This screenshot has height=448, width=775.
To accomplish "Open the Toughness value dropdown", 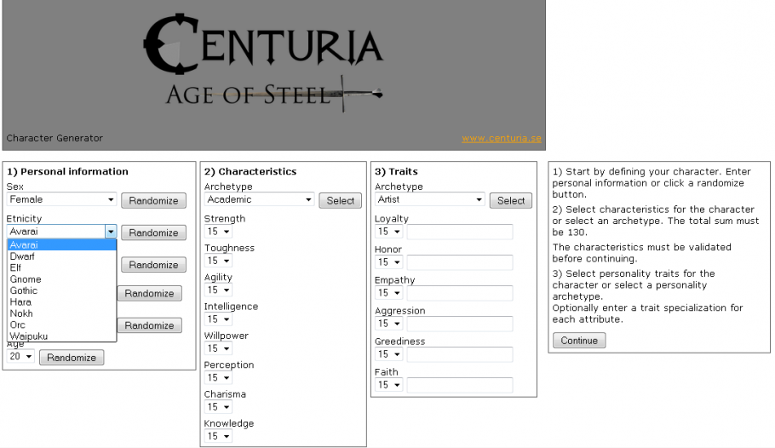I will click(x=218, y=261).
